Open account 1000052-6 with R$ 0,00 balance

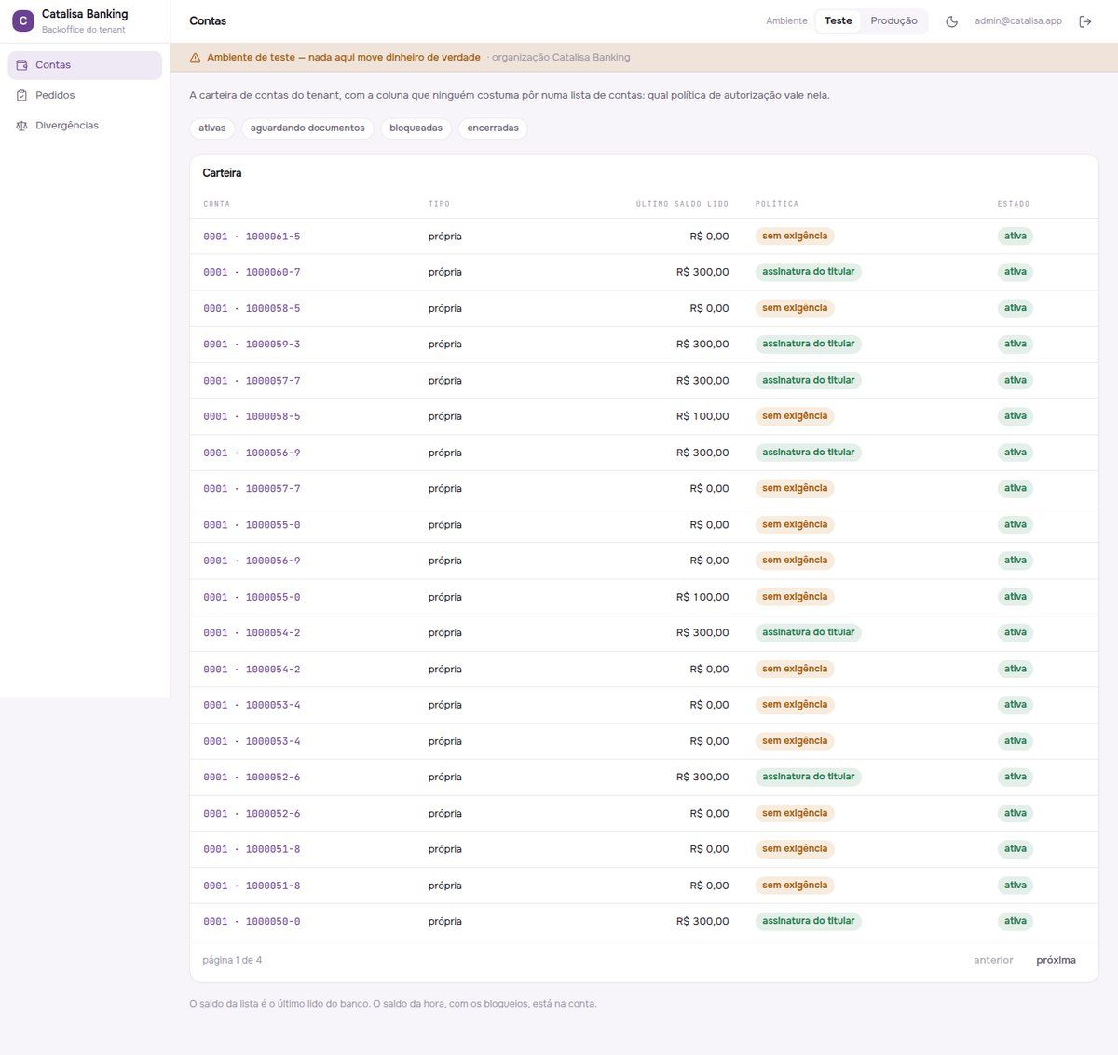pos(252,814)
